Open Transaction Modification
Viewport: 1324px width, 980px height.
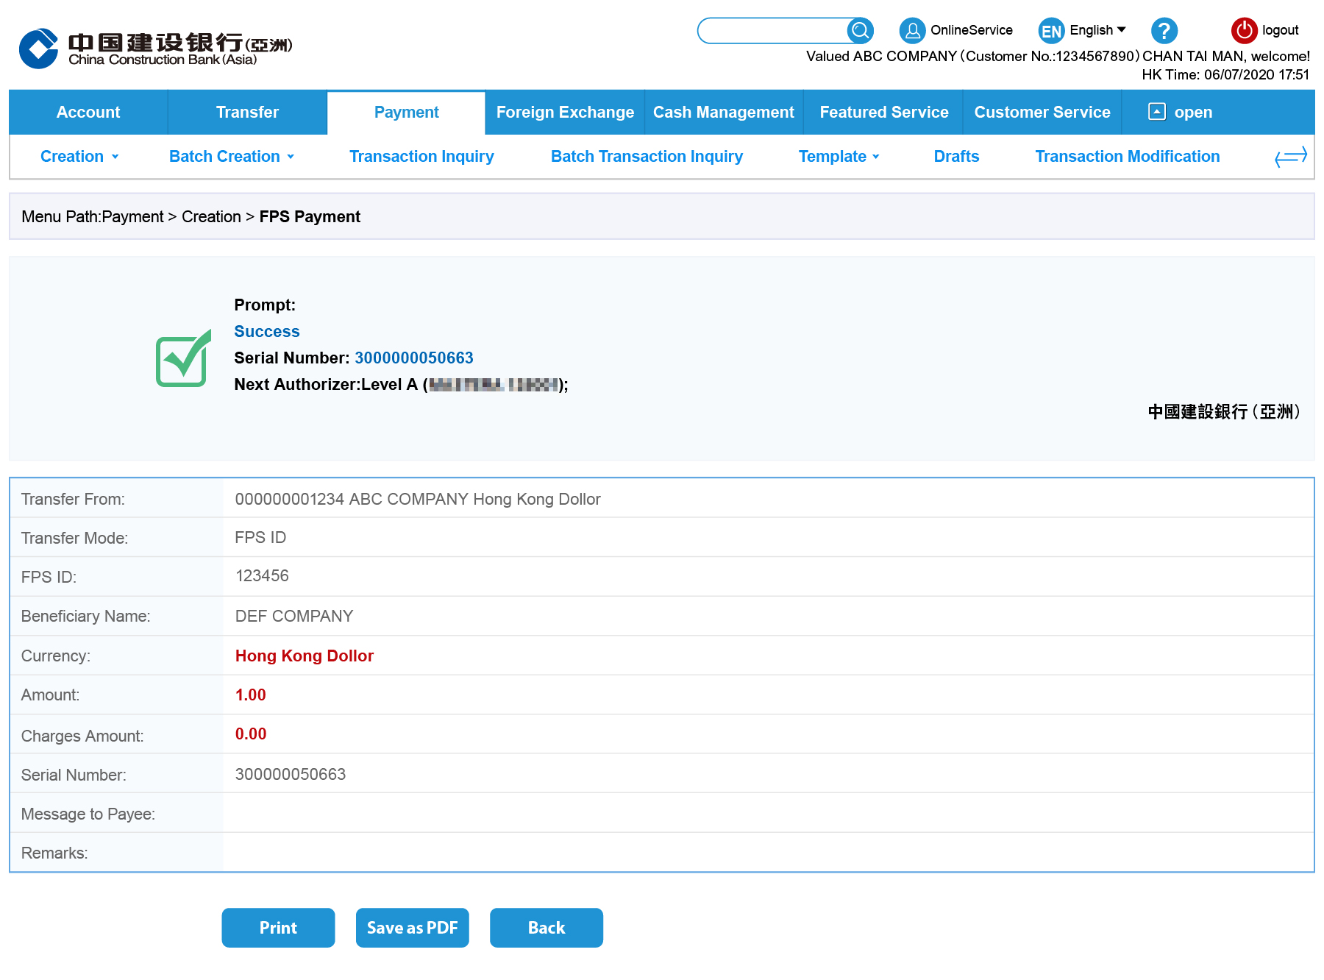tap(1128, 156)
